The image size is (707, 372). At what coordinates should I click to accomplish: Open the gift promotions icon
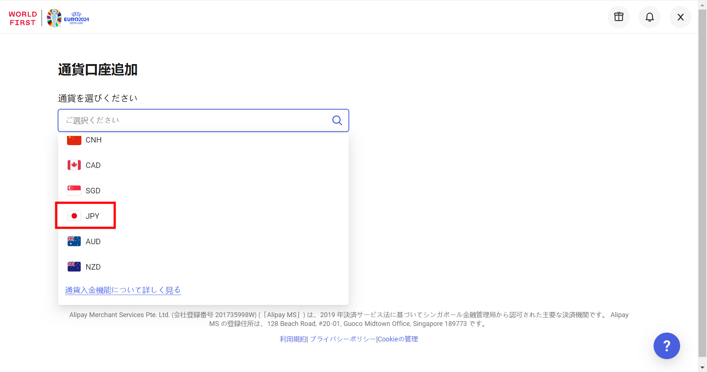coord(618,17)
